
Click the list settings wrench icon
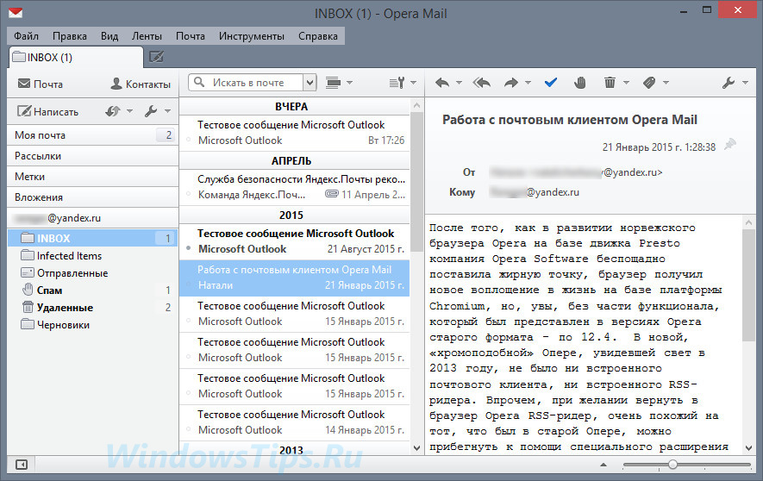397,83
